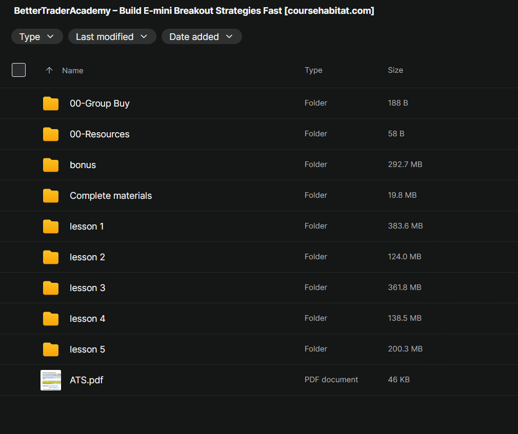Click the 19.8 MB size value

coord(402,195)
